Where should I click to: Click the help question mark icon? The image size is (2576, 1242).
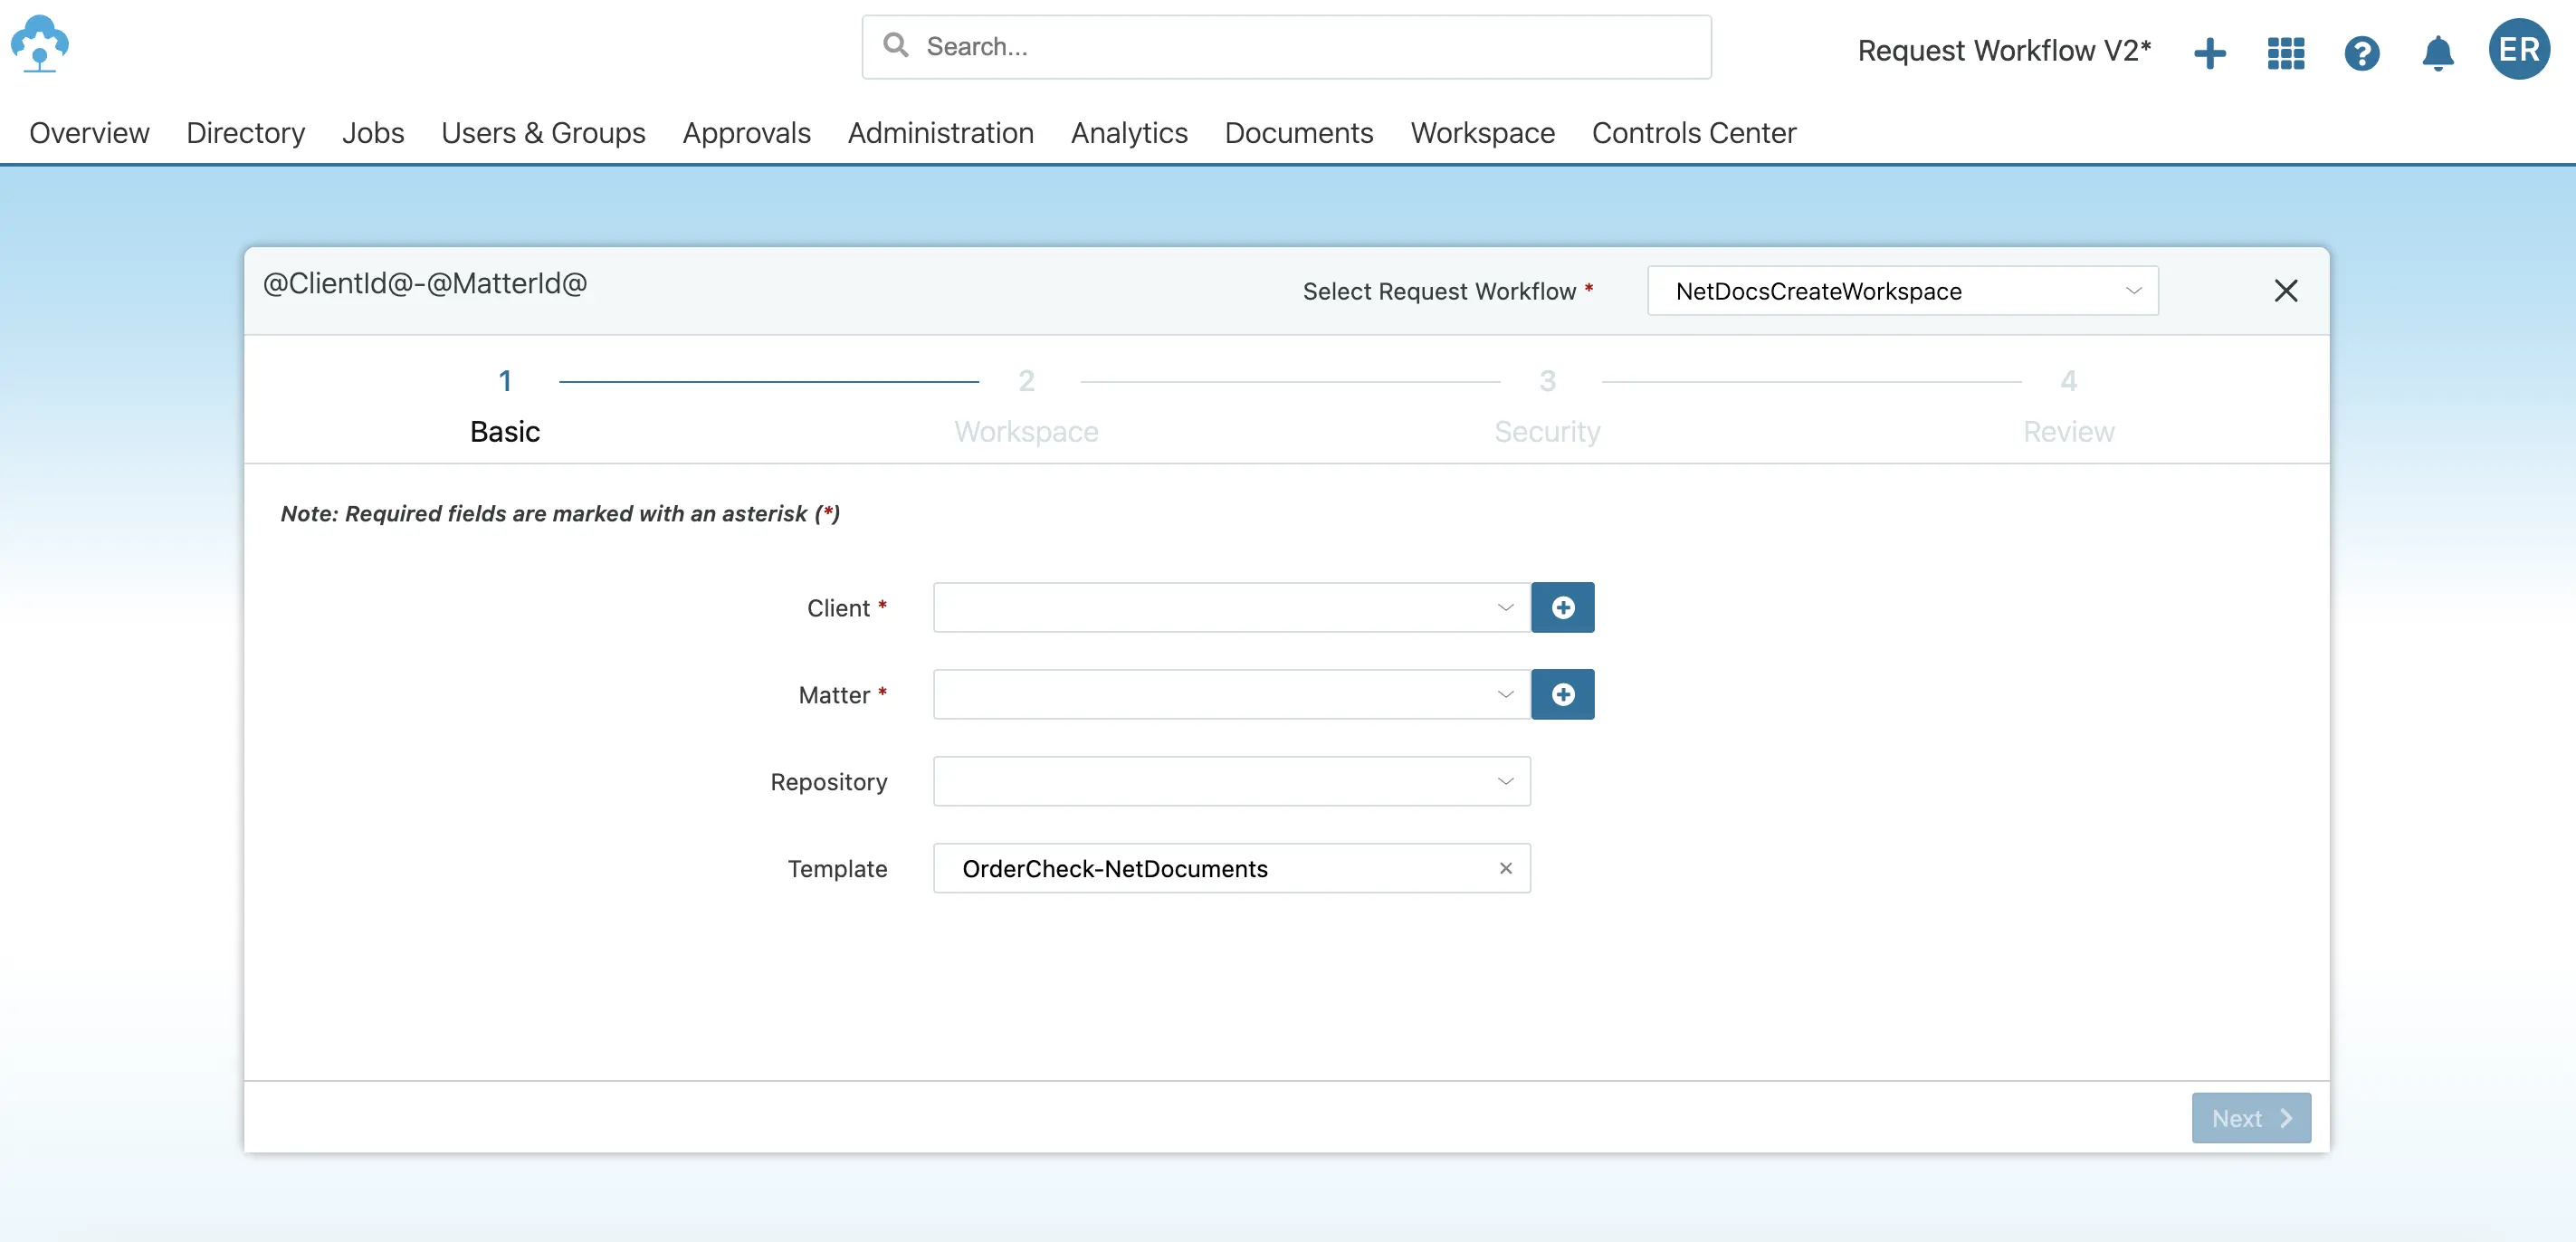coord(2361,53)
